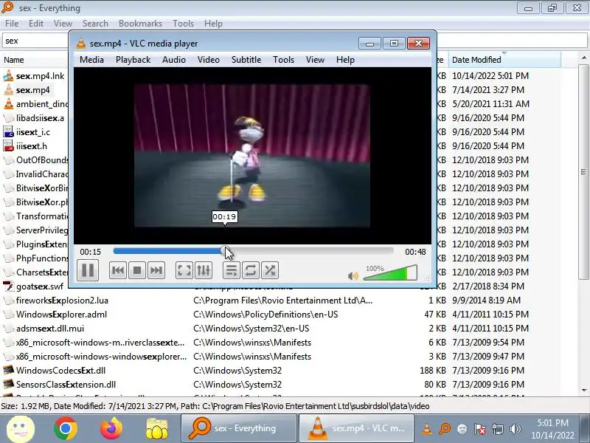The width and height of the screenshot is (590, 443).
Task: Select fireworksExplosion2.lua file
Action: 62,301
